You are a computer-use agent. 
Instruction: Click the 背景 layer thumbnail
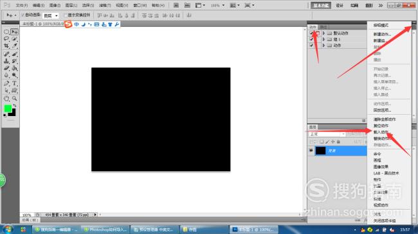point(320,151)
